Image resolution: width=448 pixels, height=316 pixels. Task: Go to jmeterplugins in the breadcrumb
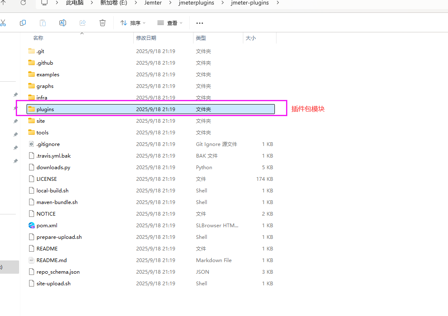click(x=196, y=3)
